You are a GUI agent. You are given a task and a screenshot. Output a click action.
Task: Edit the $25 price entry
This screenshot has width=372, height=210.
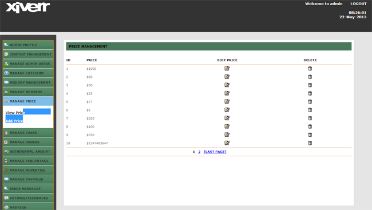[x=227, y=93]
